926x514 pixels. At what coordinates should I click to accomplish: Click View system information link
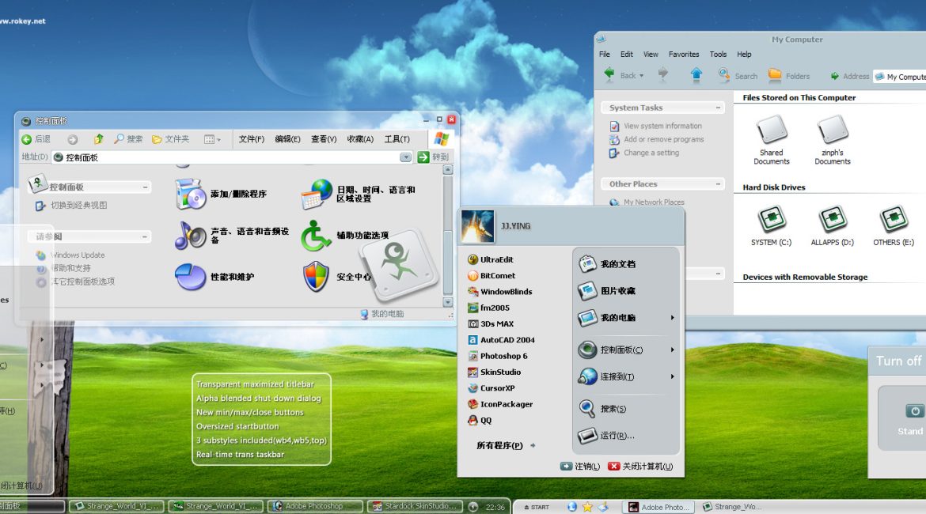[x=656, y=126]
